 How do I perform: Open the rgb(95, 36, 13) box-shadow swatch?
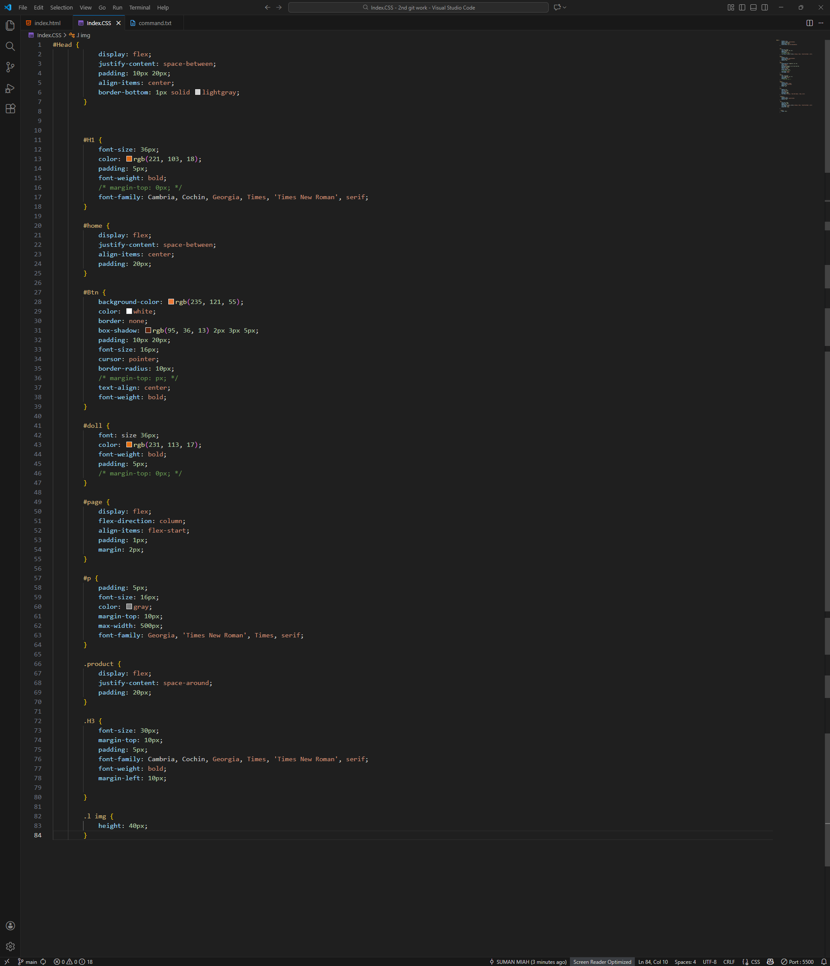(148, 330)
